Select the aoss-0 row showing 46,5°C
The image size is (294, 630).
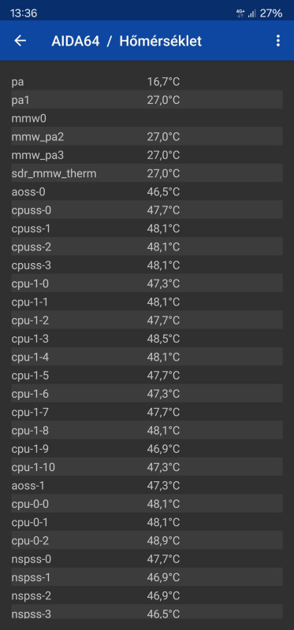pyautogui.click(x=147, y=192)
